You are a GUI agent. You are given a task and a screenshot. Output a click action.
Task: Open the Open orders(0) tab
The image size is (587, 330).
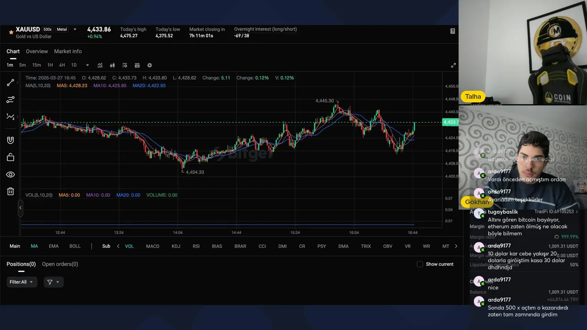click(60, 264)
